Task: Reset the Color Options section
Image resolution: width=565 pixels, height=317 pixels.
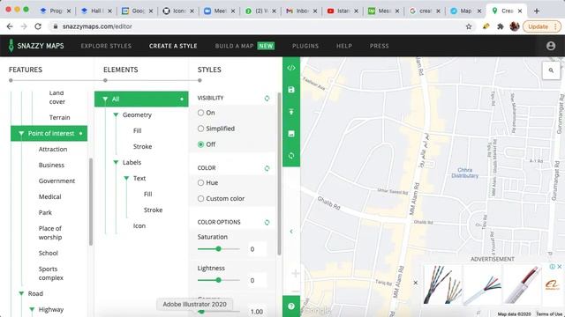Action: tap(267, 222)
